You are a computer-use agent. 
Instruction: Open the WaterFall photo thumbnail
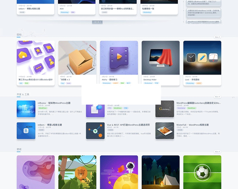(165, 131)
